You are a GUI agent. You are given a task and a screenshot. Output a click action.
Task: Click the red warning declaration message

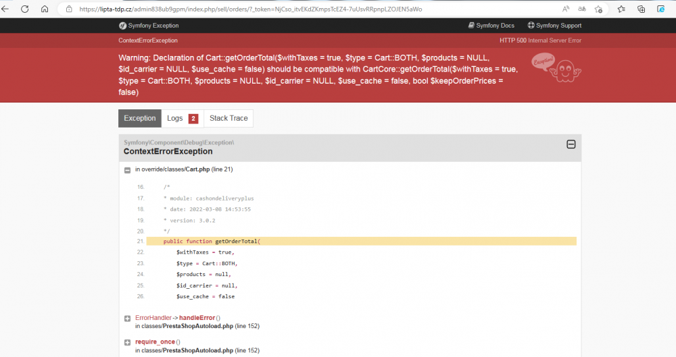tap(318, 75)
